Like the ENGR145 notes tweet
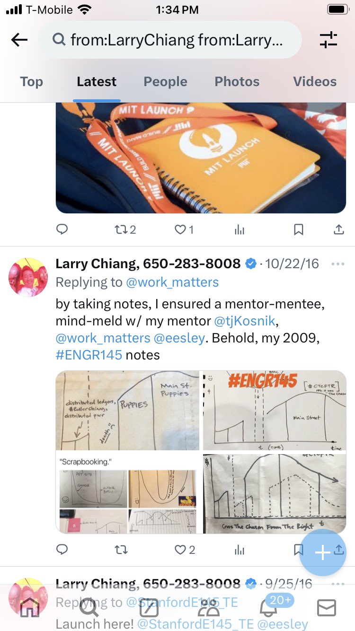 [x=185, y=550]
